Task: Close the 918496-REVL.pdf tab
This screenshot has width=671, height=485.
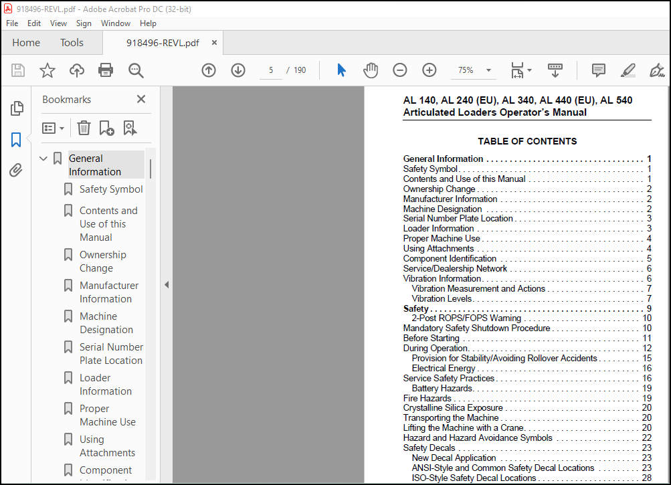Action: (x=214, y=42)
